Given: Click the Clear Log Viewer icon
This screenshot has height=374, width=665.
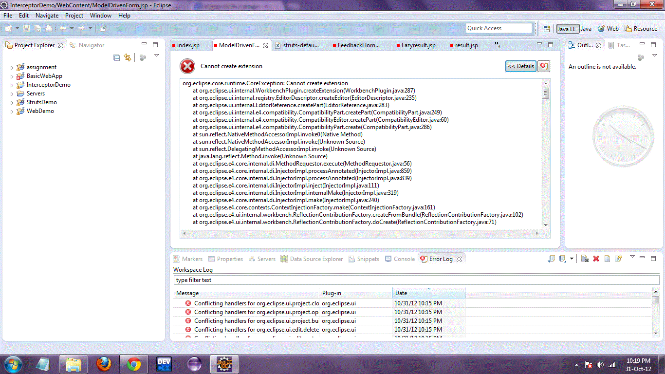Looking at the screenshot, I should (x=585, y=259).
